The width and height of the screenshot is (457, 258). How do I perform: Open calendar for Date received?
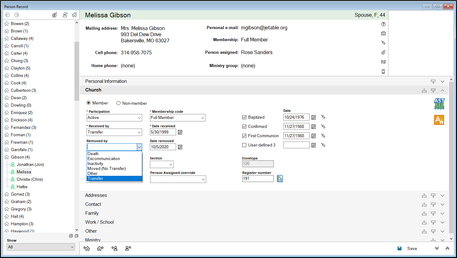click(x=180, y=132)
